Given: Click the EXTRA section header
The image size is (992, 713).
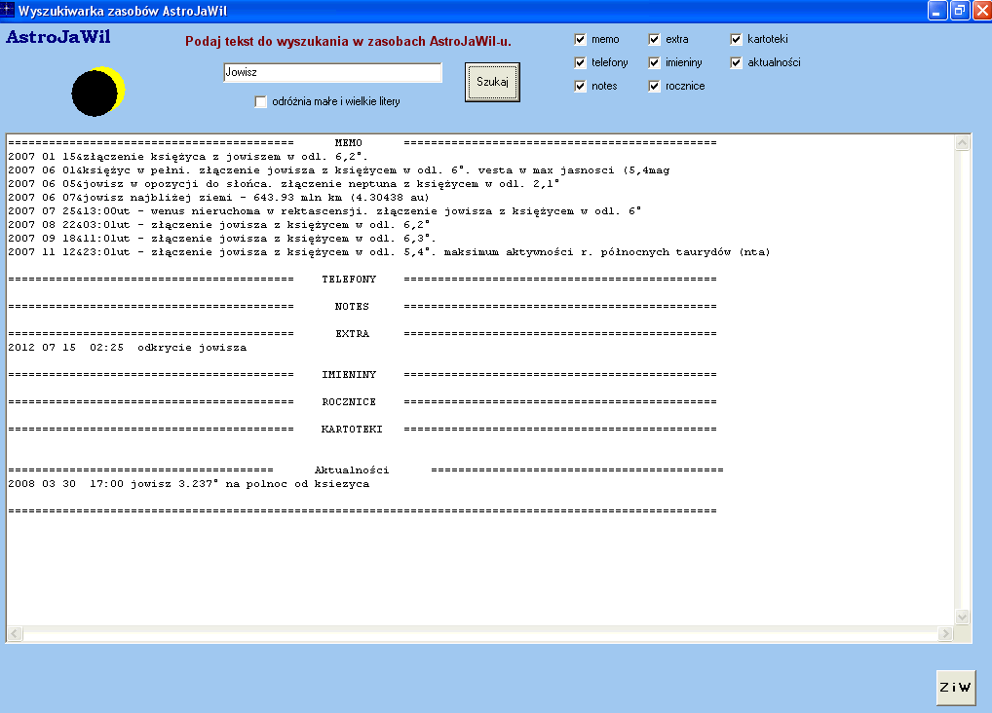Looking at the screenshot, I should (353, 333).
